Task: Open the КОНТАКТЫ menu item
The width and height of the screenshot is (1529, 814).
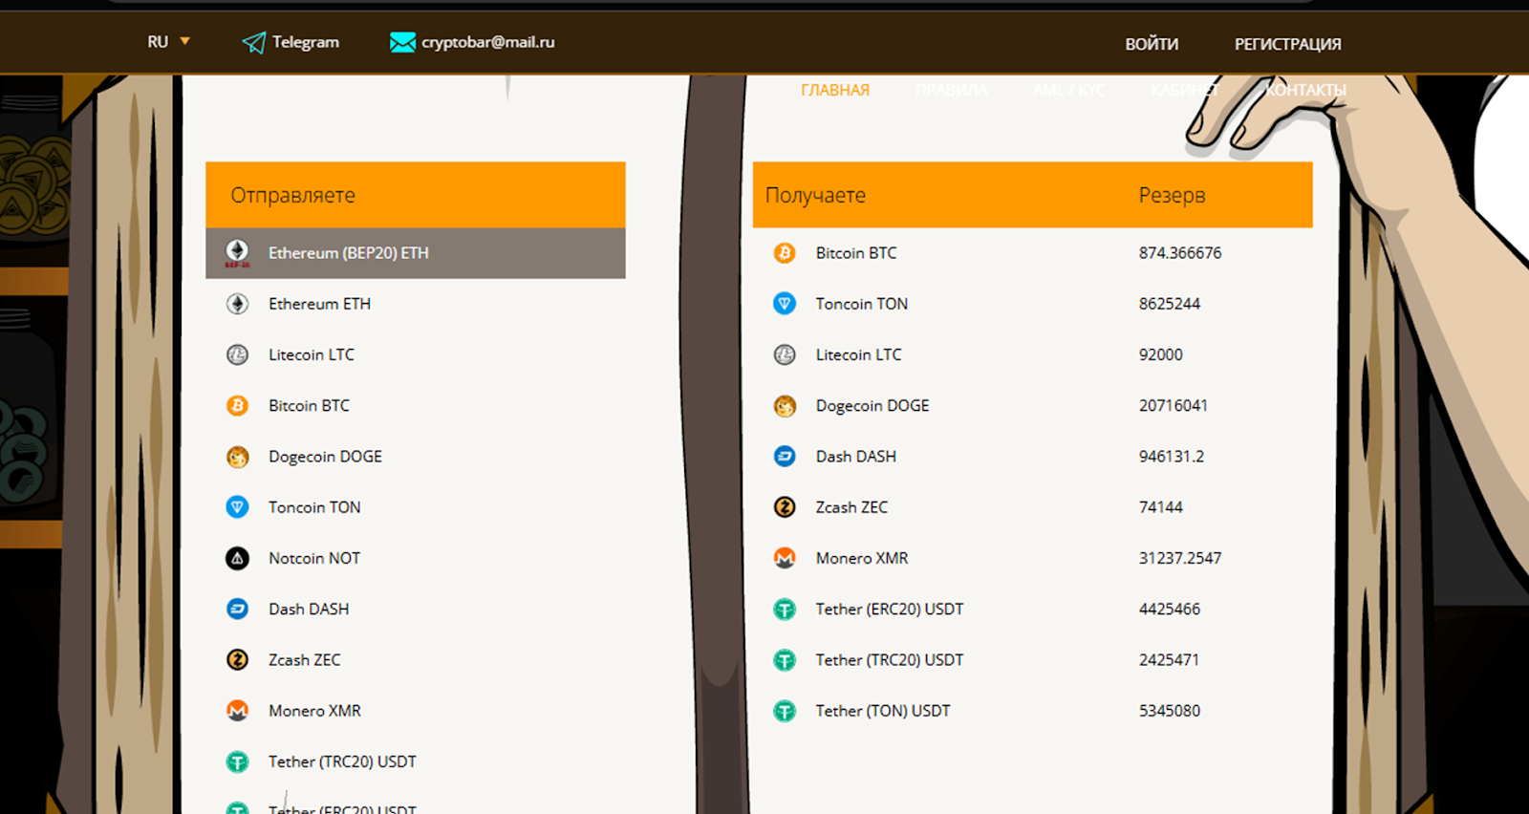Action: tap(1305, 90)
